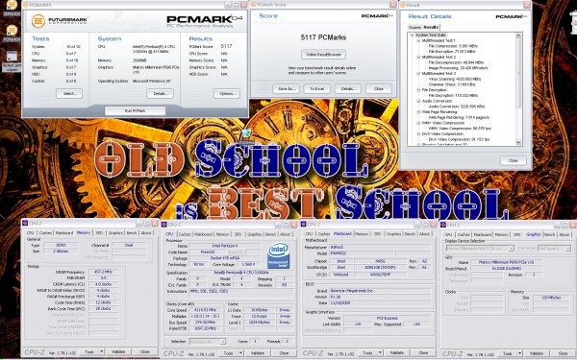
Task: Click the Intel Pentium 4 logo badge
Action: (x=279, y=255)
